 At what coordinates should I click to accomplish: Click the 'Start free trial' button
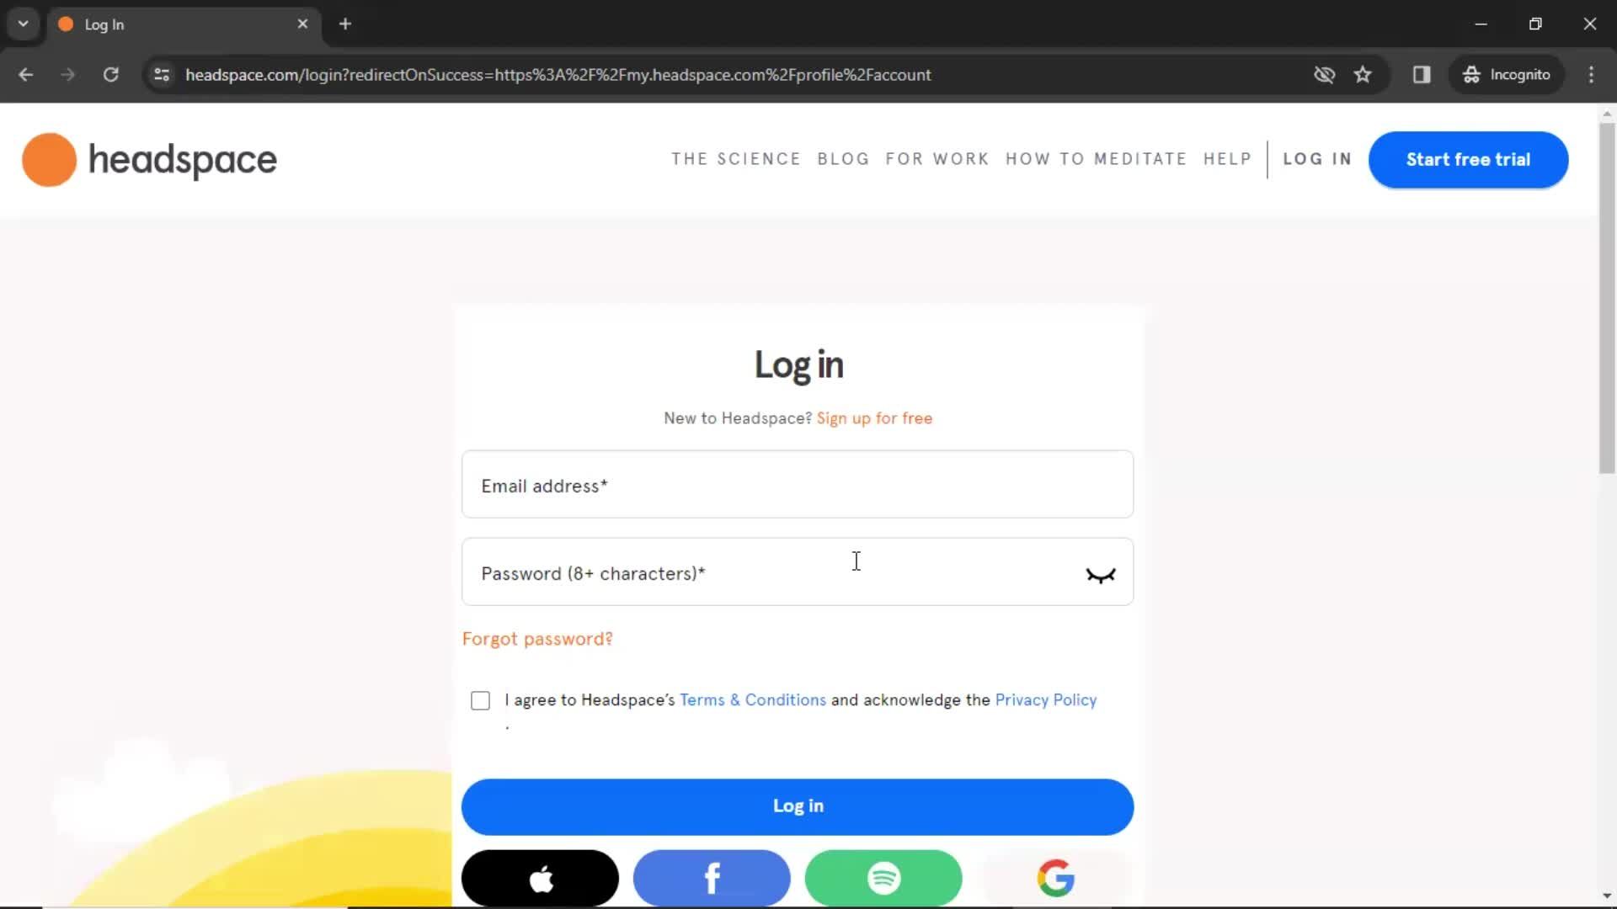pos(1468,159)
